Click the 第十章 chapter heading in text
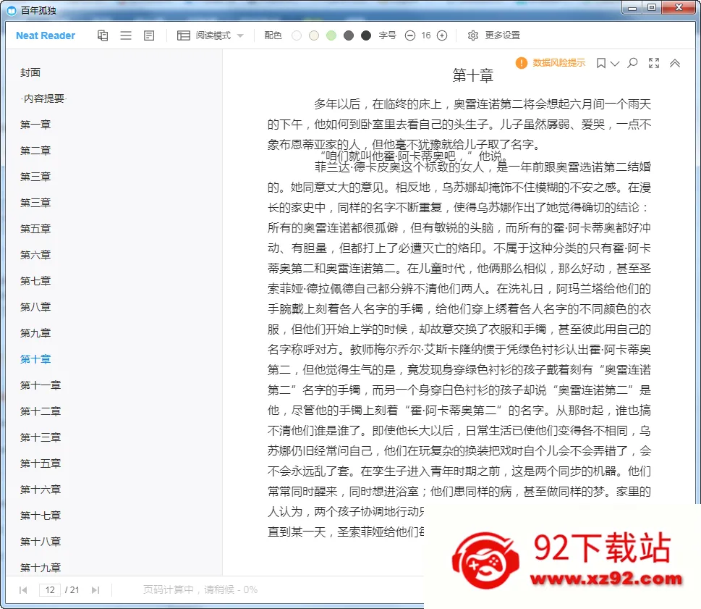The height and width of the screenshot is (609, 701). (472, 75)
